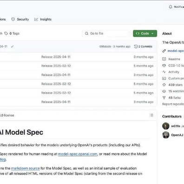Click the fork icon beside 48 forks
The height and width of the screenshot is (184, 184).
click(x=164, y=98)
